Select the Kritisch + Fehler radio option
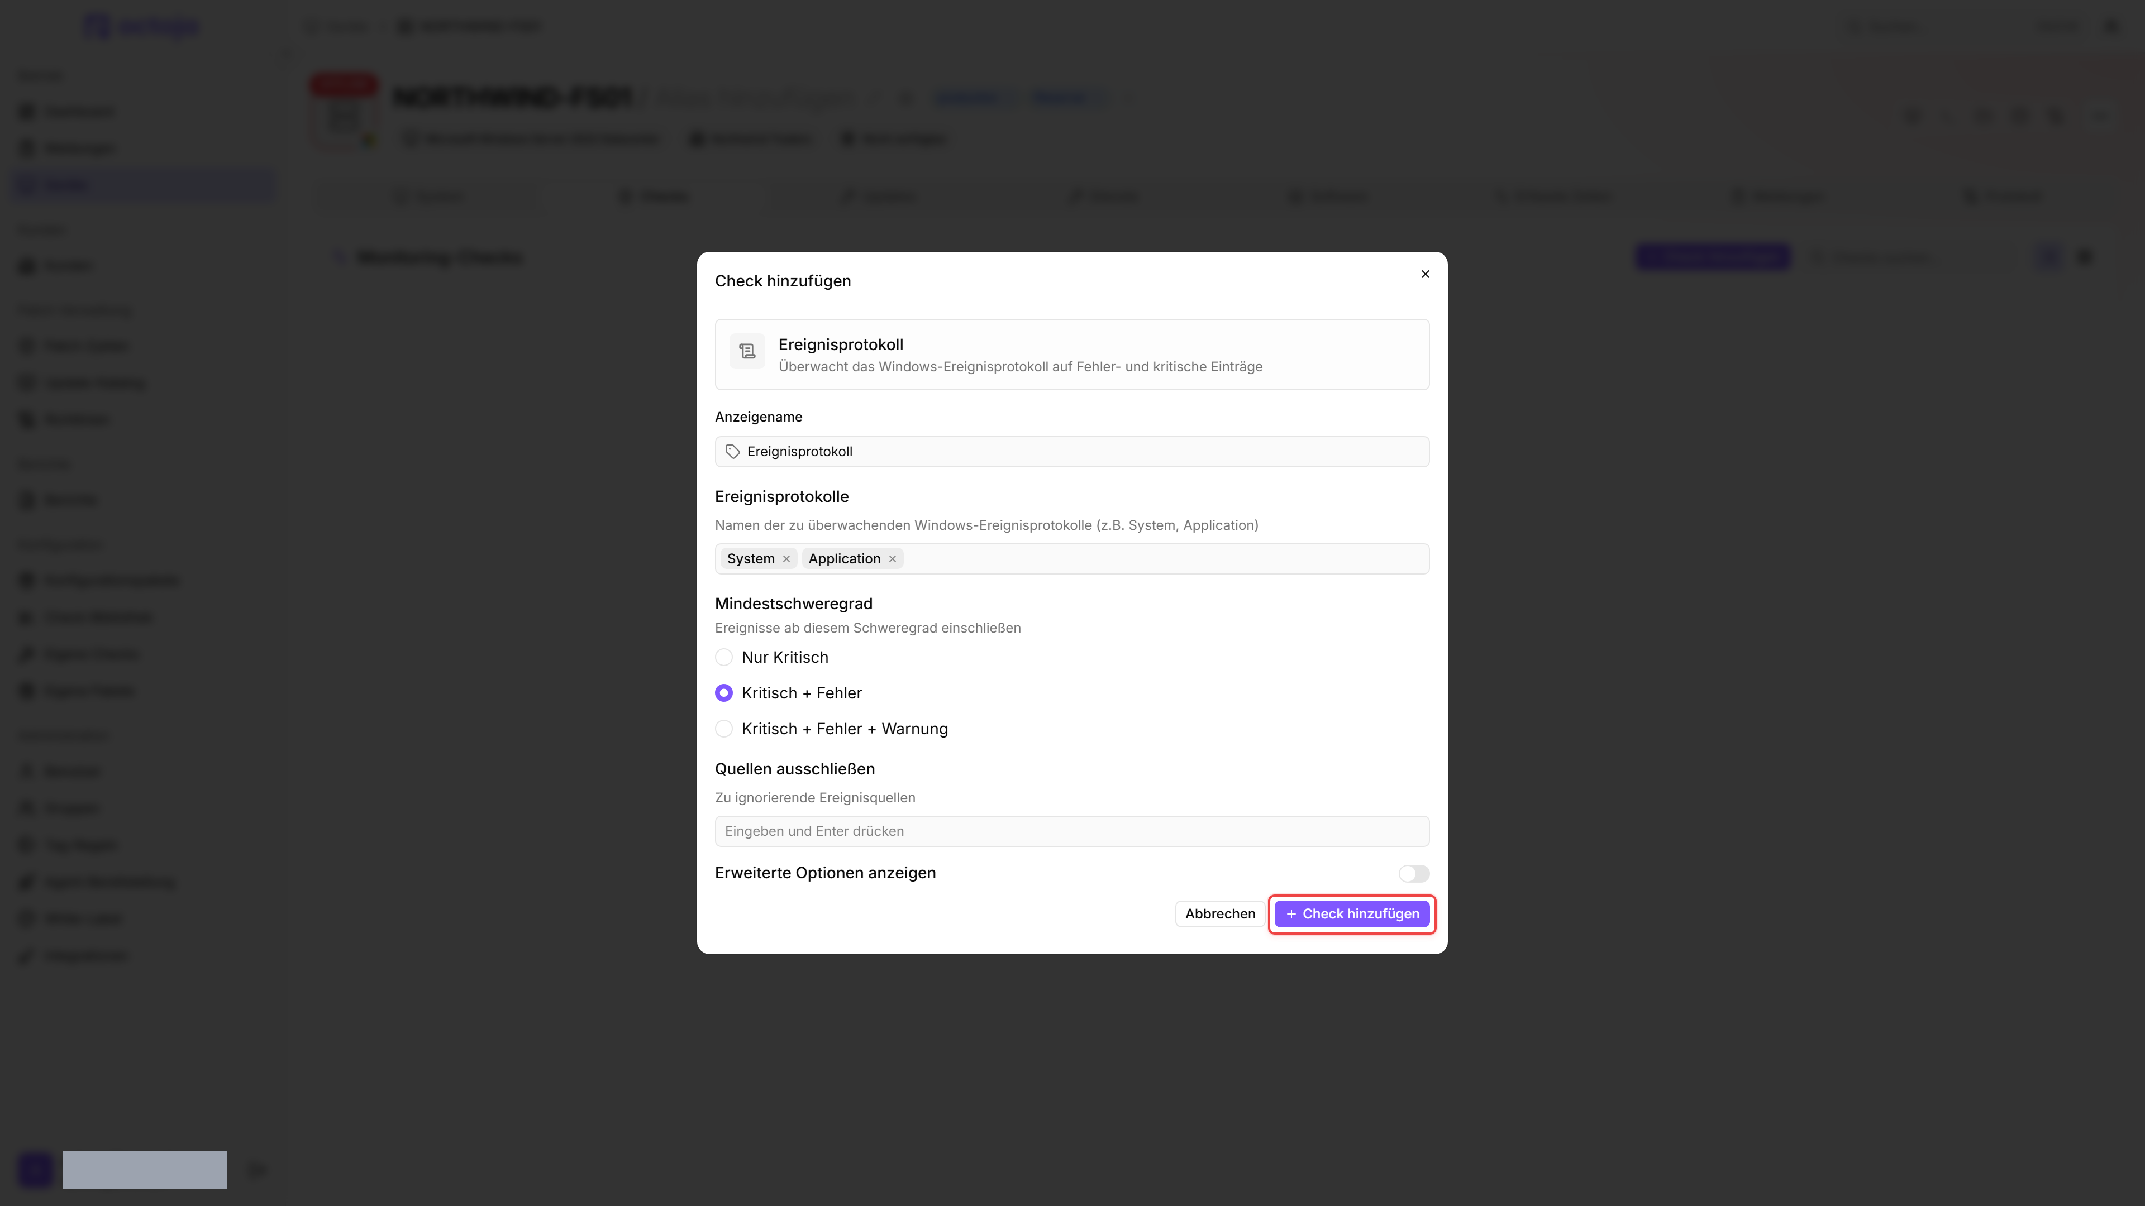The width and height of the screenshot is (2145, 1206). (723, 693)
